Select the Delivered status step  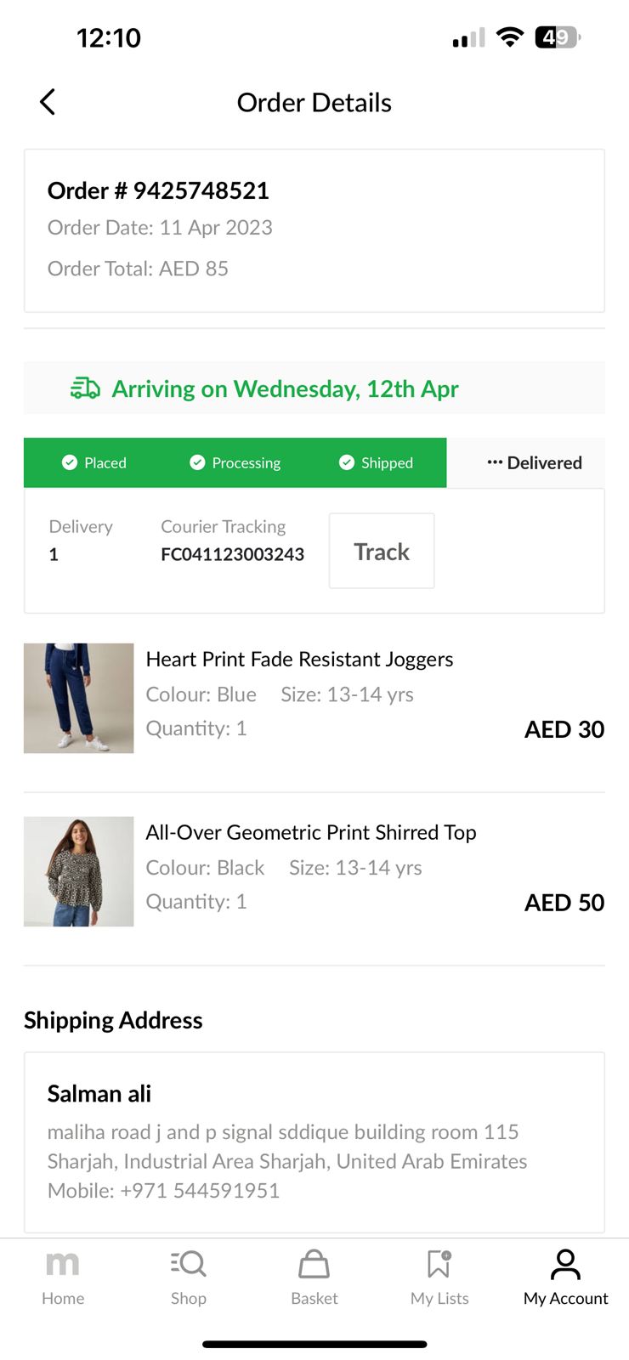click(535, 462)
